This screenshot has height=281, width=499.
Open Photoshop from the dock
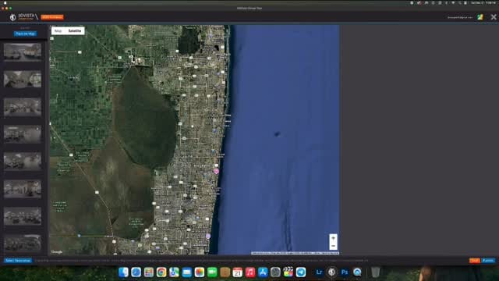345,272
